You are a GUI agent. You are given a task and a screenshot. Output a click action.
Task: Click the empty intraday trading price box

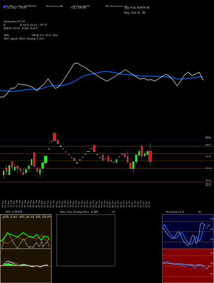86,240
